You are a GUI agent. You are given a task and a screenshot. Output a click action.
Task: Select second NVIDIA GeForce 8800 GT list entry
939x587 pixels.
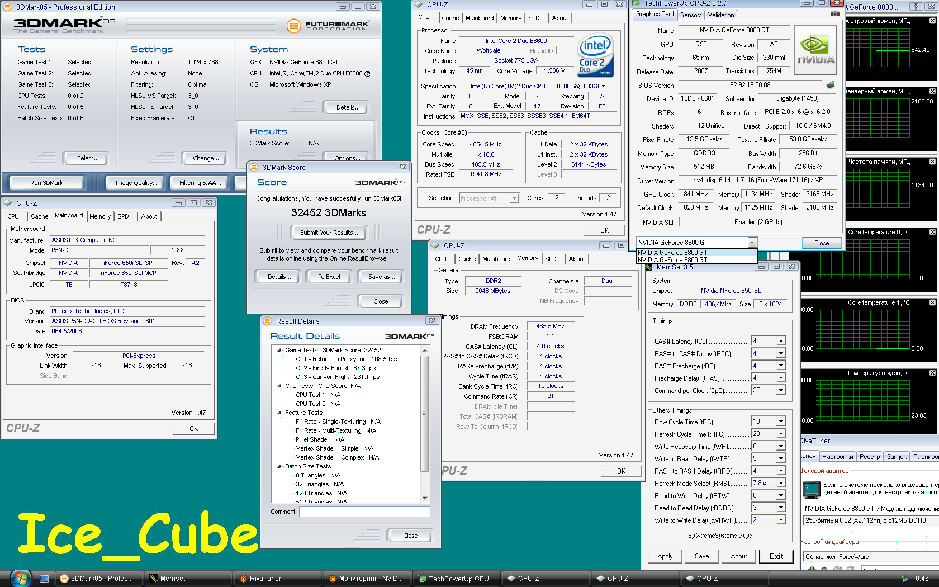696,260
